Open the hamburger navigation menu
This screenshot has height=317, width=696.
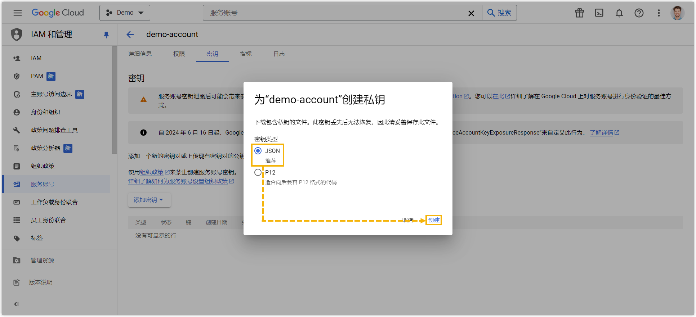point(17,13)
